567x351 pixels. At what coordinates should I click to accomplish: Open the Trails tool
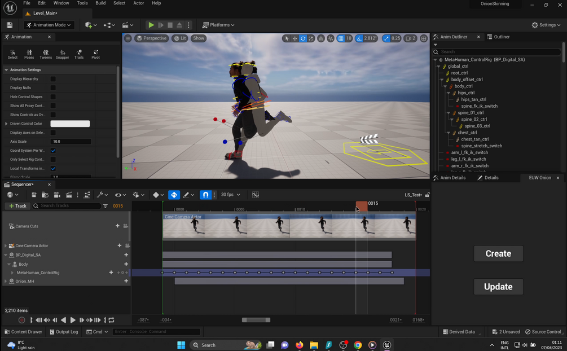(78, 54)
